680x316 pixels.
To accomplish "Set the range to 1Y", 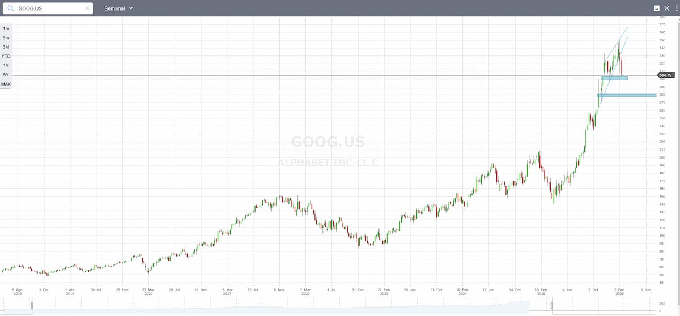I will pos(6,66).
